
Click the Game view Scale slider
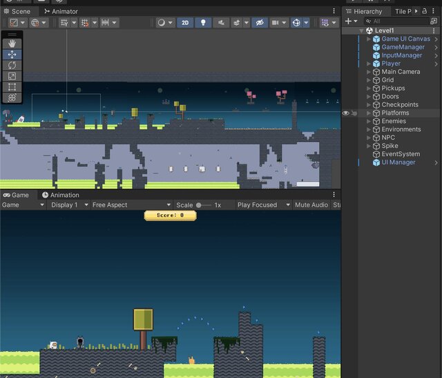(204, 205)
